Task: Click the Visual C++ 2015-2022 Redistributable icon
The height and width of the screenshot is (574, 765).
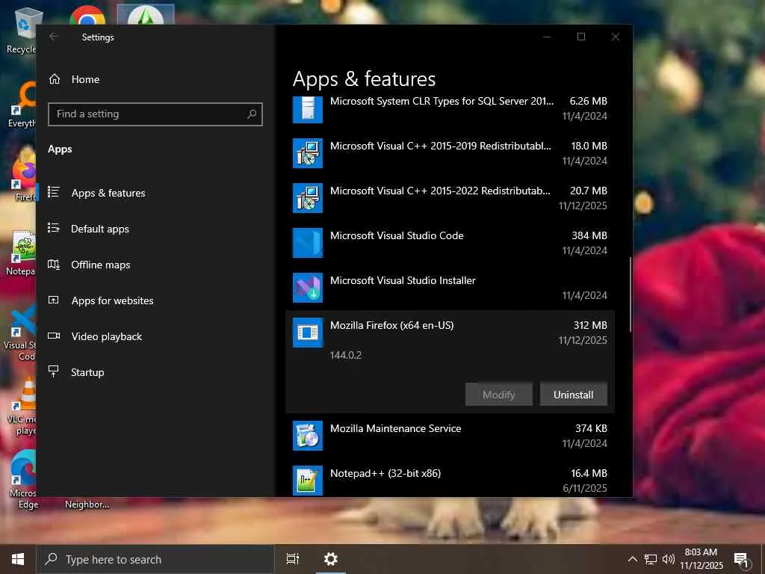Action: coord(307,197)
